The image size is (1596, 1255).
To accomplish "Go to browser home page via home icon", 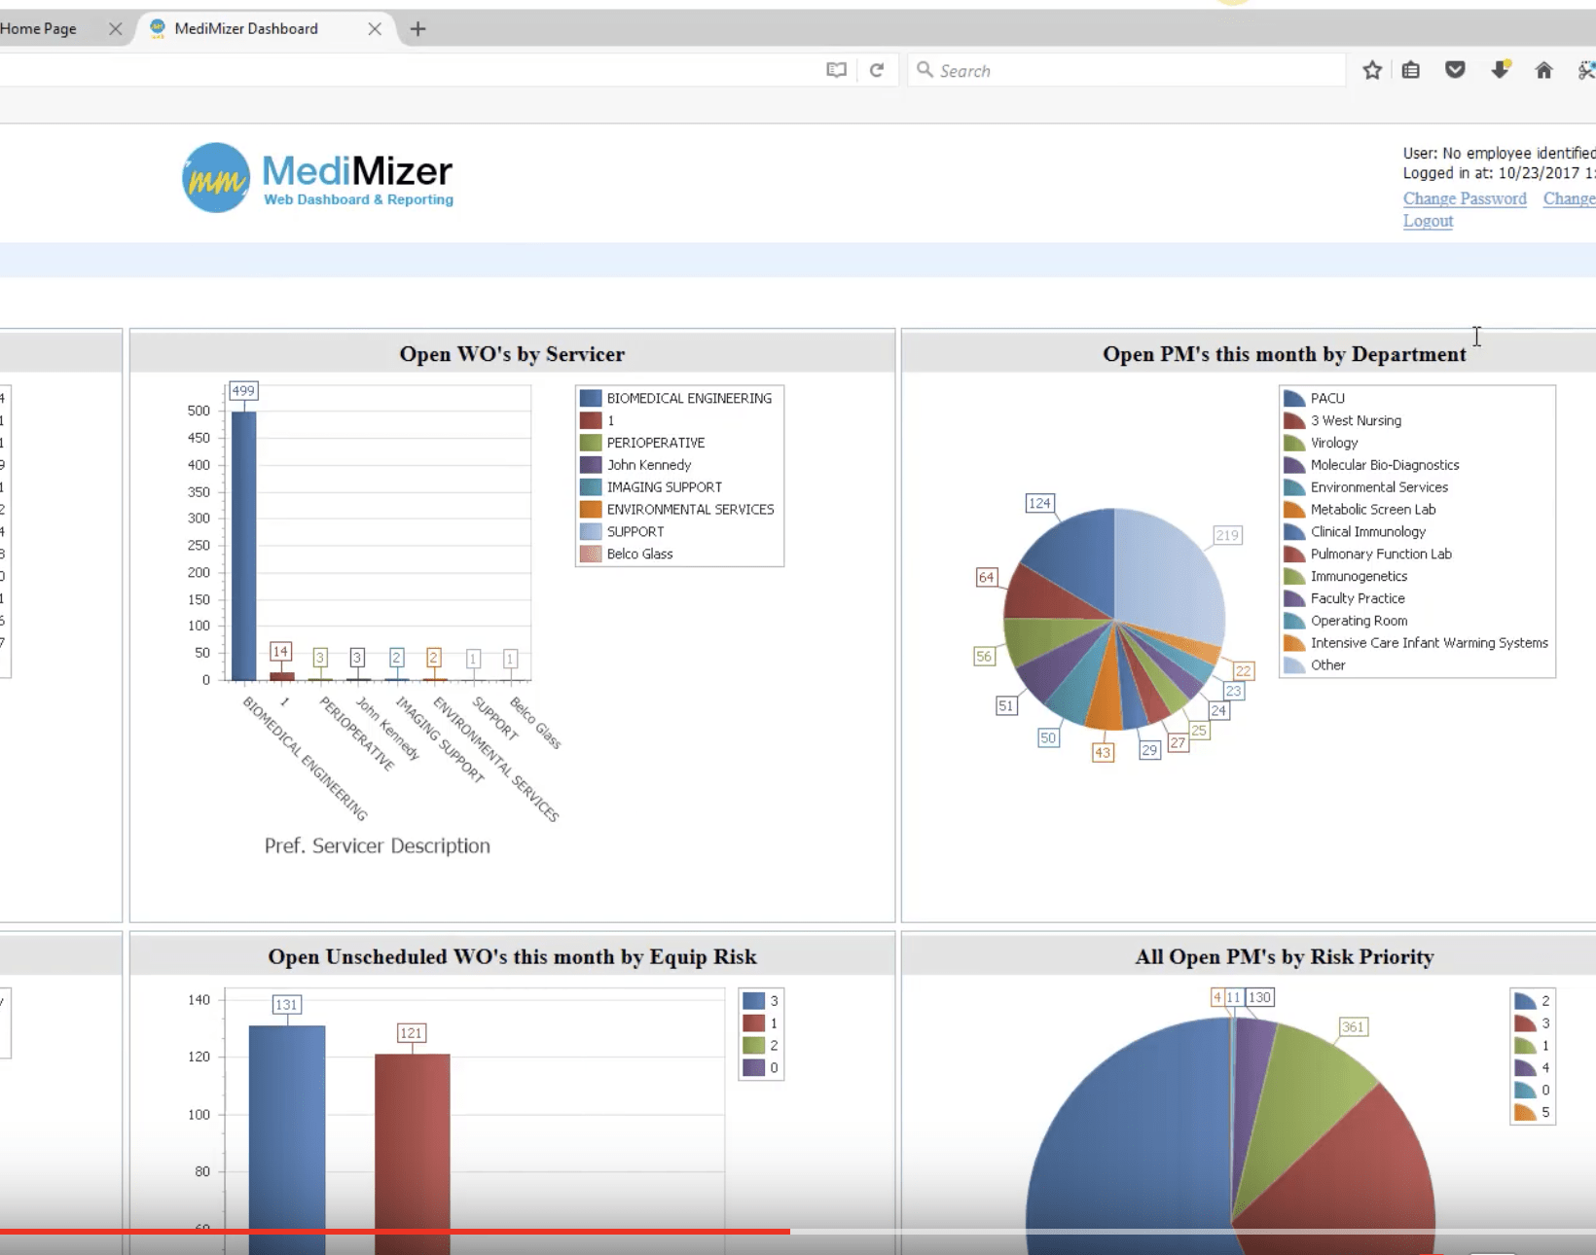I will pyautogui.click(x=1543, y=69).
